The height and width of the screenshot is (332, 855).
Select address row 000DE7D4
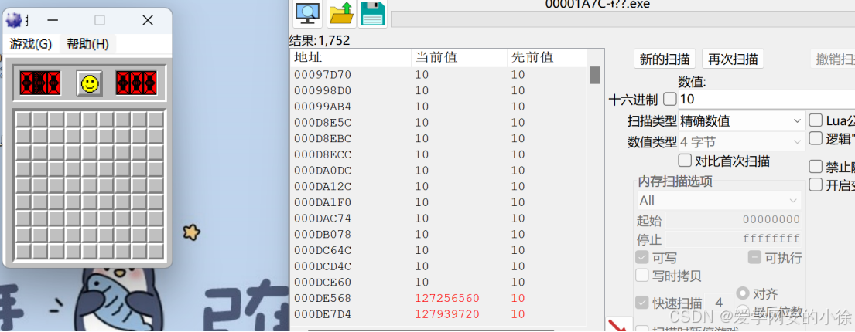point(439,314)
